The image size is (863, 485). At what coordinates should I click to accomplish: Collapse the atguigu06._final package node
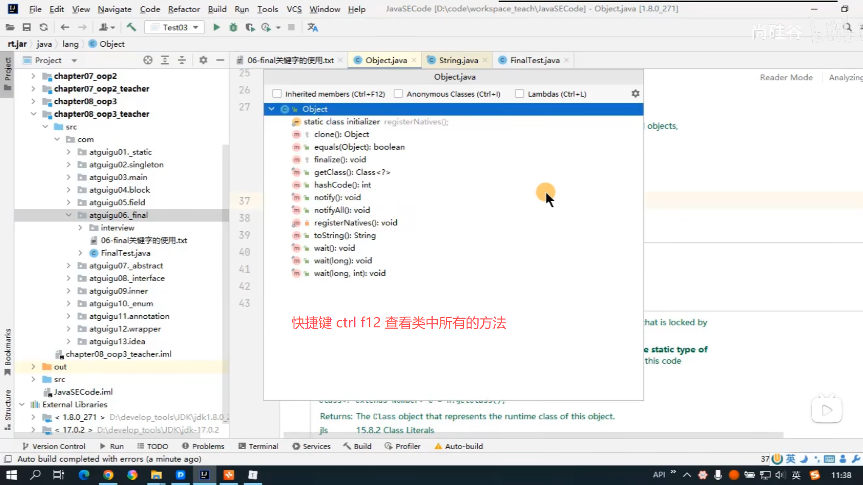pyautogui.click(x=68, y=215)
